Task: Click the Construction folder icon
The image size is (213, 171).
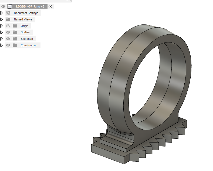Action: [15, 45]
